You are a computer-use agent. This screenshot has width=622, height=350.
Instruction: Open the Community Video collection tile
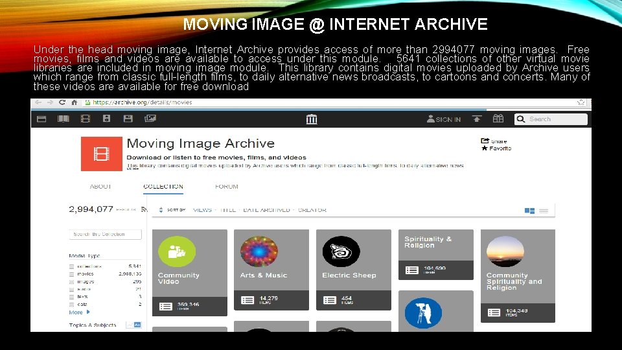[x=190, y=273]
